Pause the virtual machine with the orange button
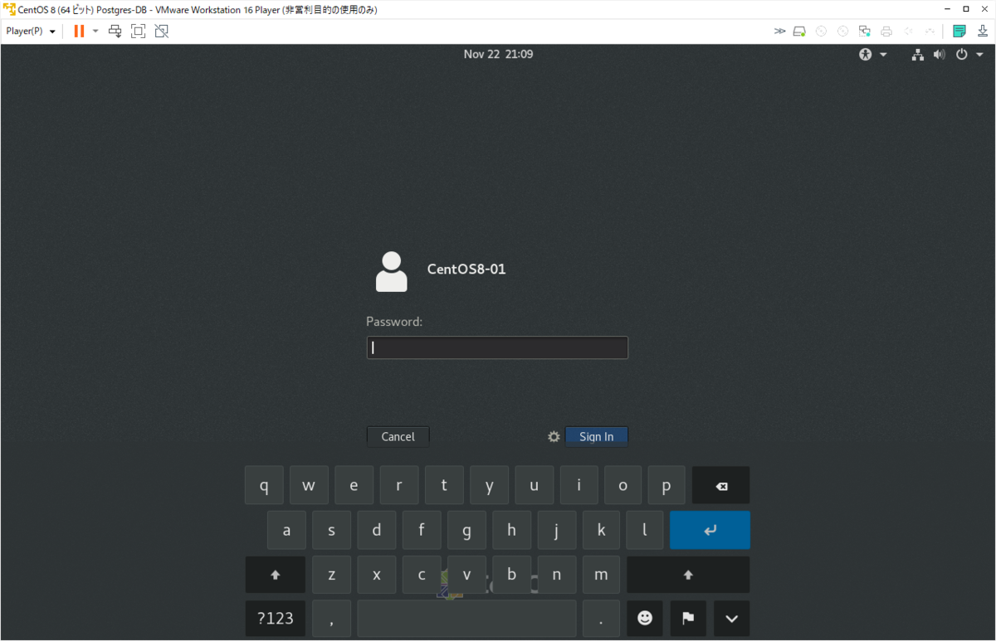 point(79,32)
